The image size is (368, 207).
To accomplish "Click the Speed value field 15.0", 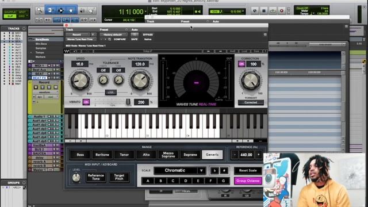I will coord(80,64).
